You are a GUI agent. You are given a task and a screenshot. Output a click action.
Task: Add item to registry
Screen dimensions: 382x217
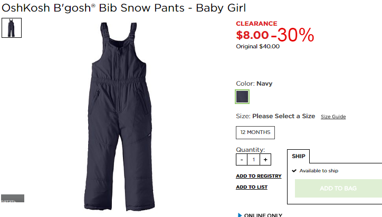tap(259, 176)
